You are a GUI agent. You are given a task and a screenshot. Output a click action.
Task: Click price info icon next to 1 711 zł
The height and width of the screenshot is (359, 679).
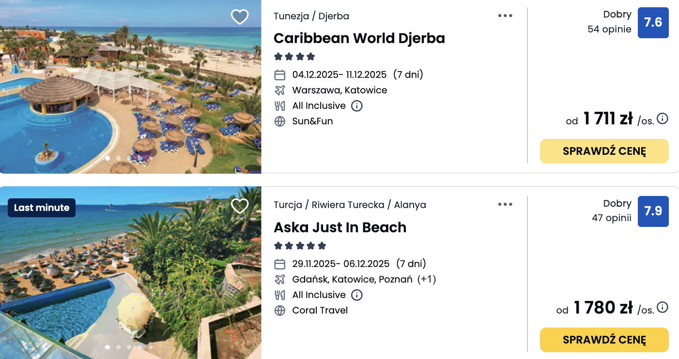pyautogui.click(x=663, y=119)
